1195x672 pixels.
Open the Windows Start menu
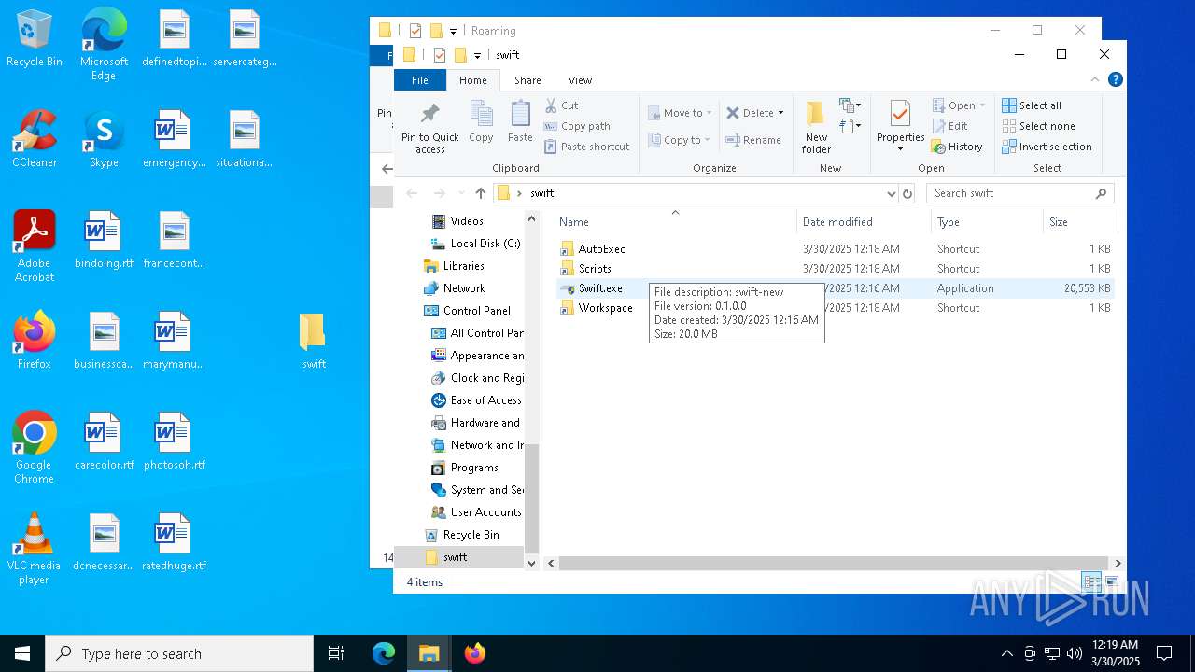point(22,653)
